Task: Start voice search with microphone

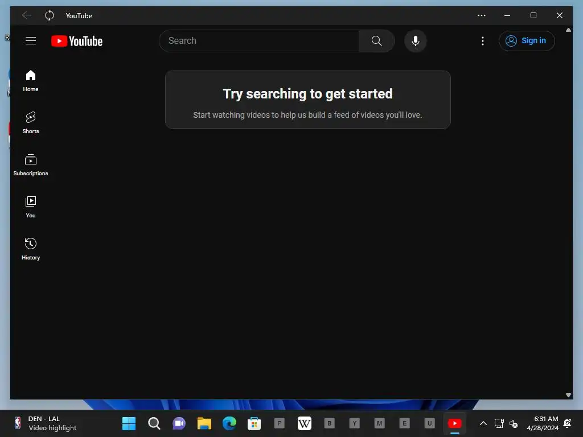Action: click(415, 41)
